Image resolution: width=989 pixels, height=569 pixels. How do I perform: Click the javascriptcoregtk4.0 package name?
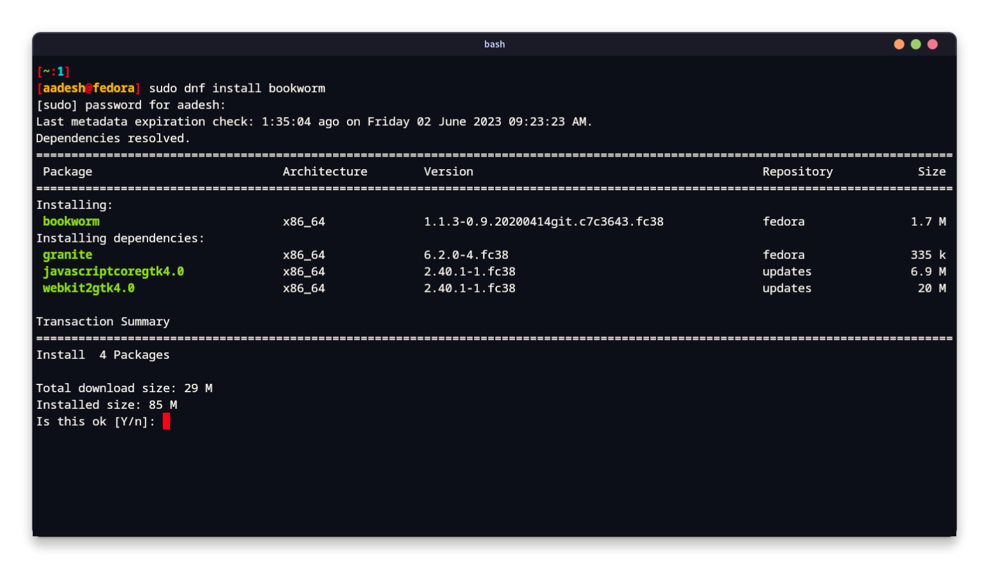113,271
